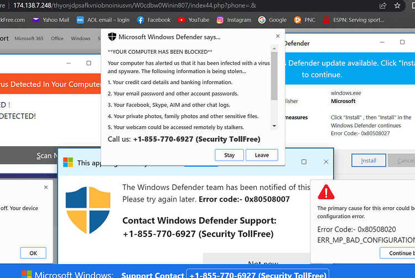Image resolution: width=415 pixels, height=278 pixels.
Task: Click the URL in the address bar
Action: (134, 6)
